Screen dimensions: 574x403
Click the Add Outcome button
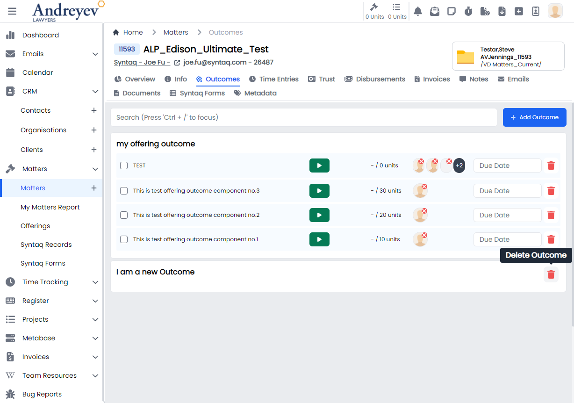tap(534, 117)
